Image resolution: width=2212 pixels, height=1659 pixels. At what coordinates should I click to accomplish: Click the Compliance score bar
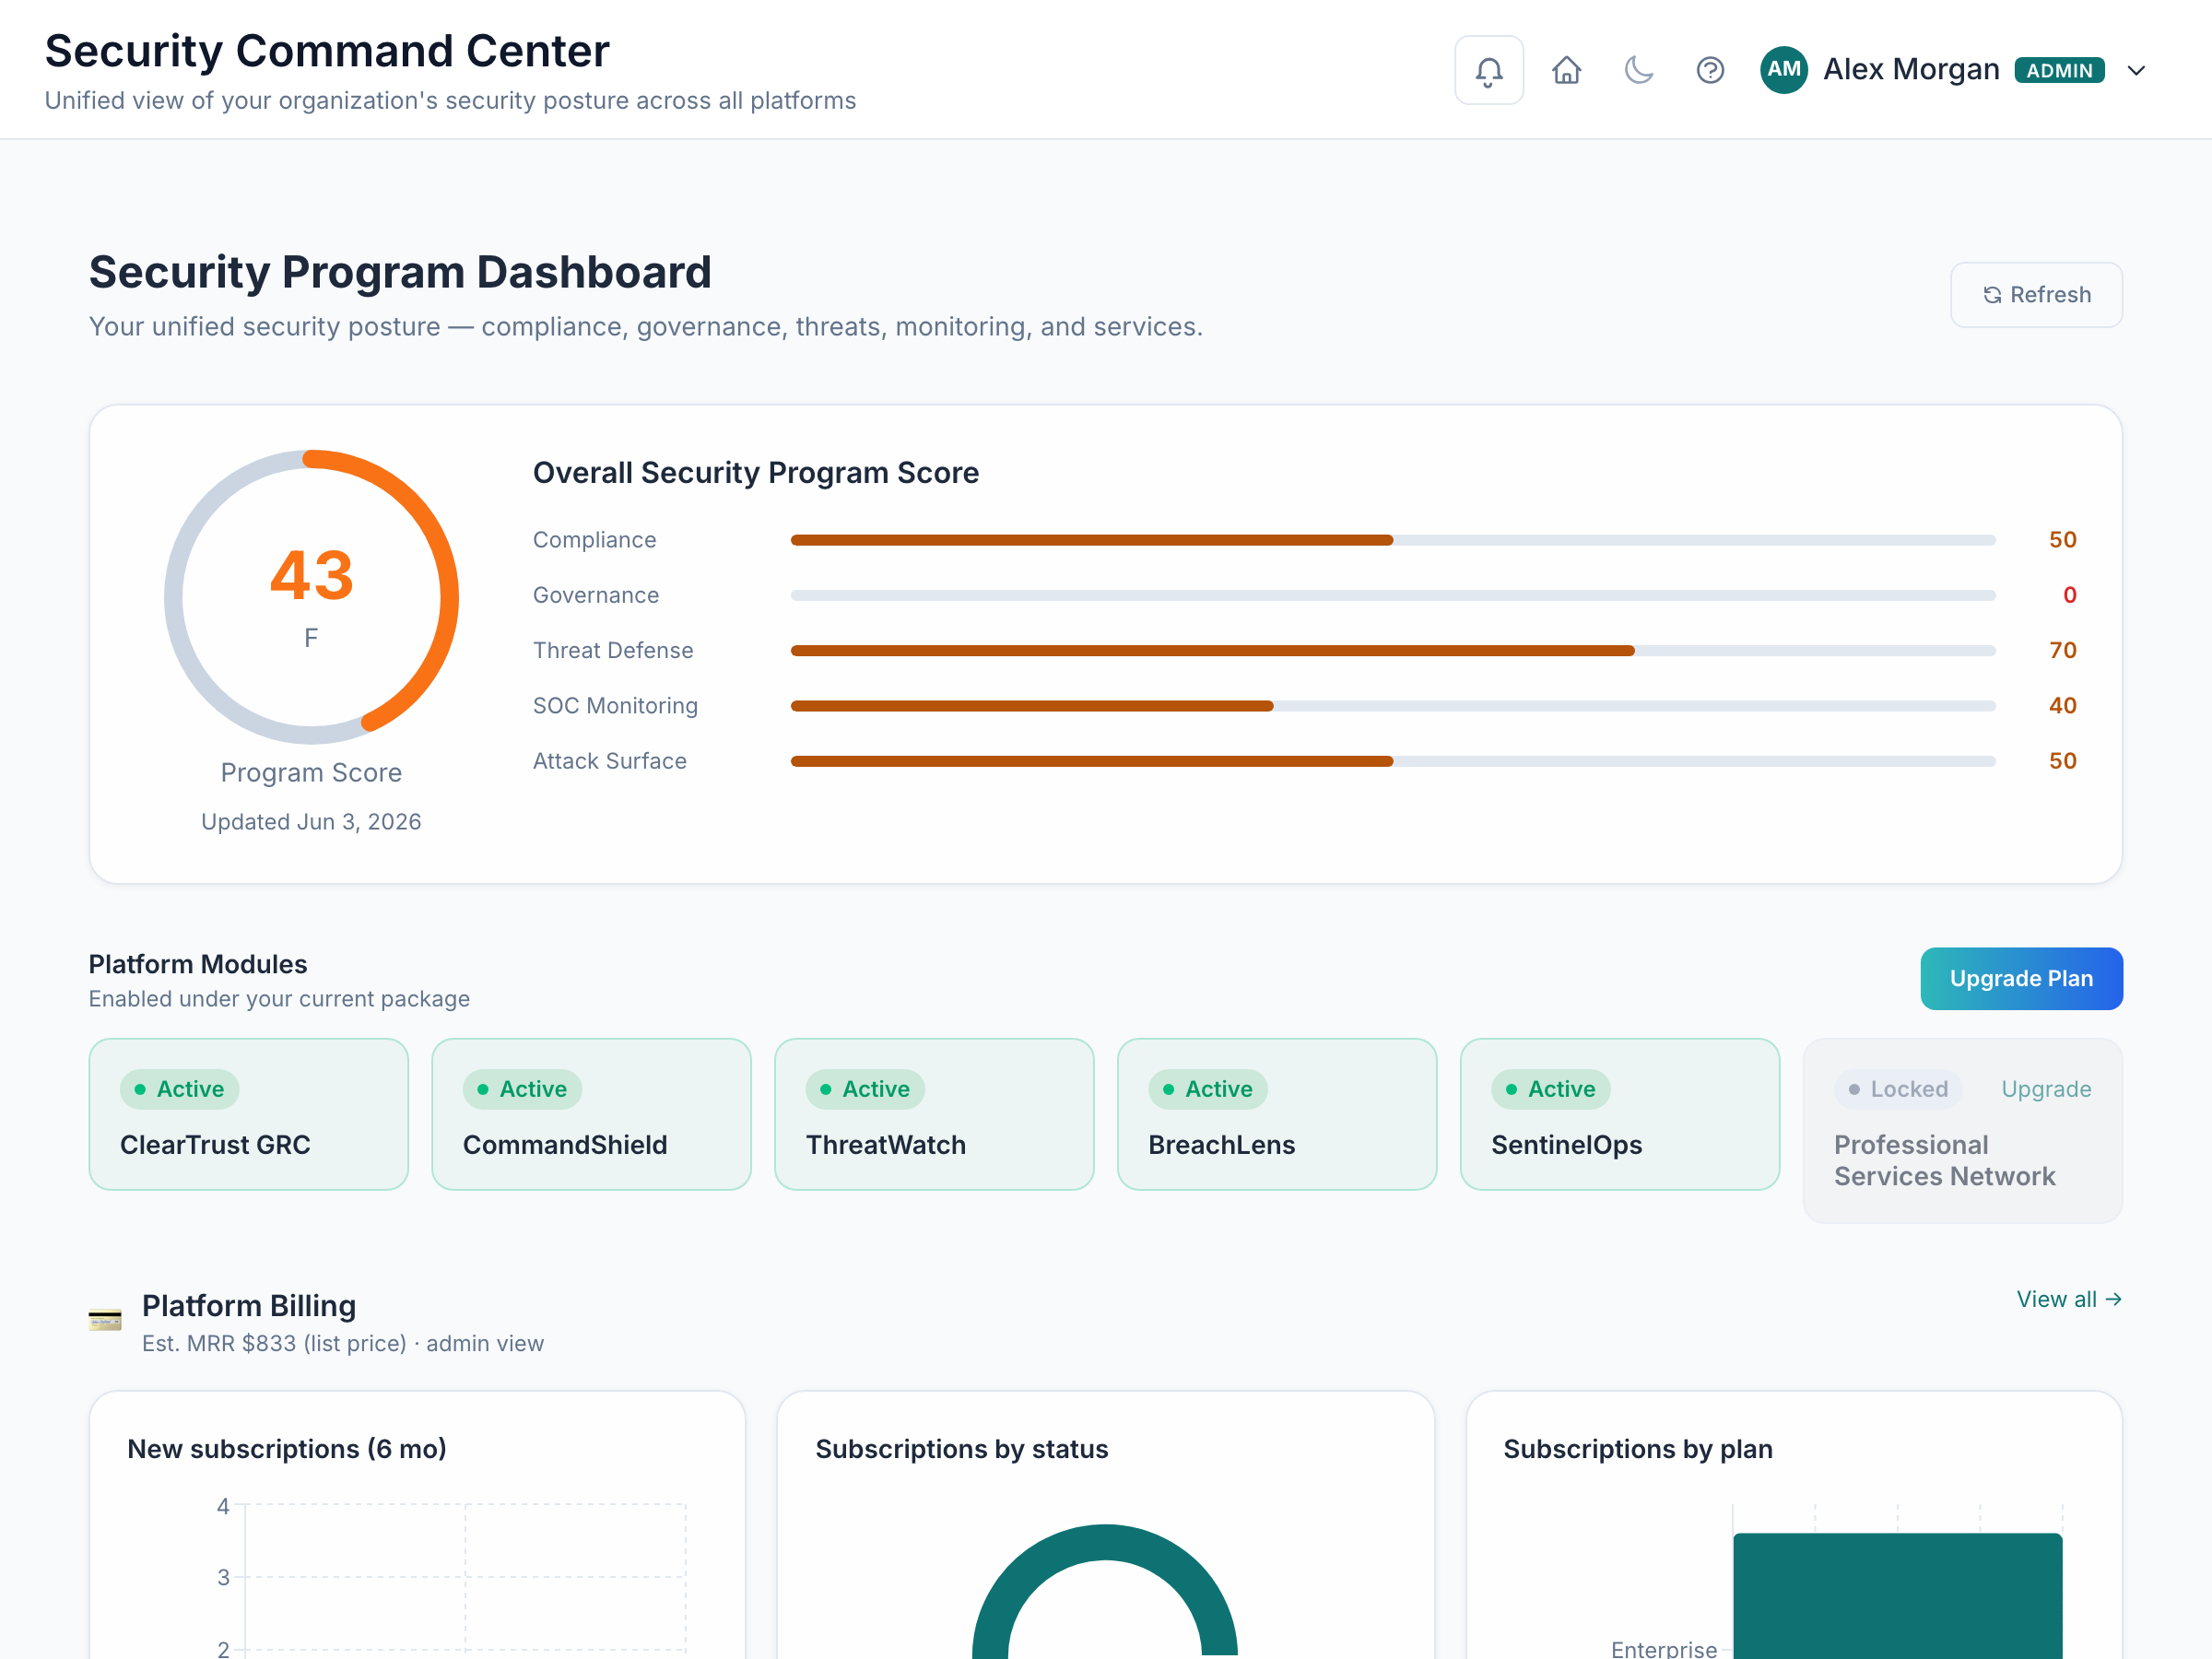pos(1393,540)
